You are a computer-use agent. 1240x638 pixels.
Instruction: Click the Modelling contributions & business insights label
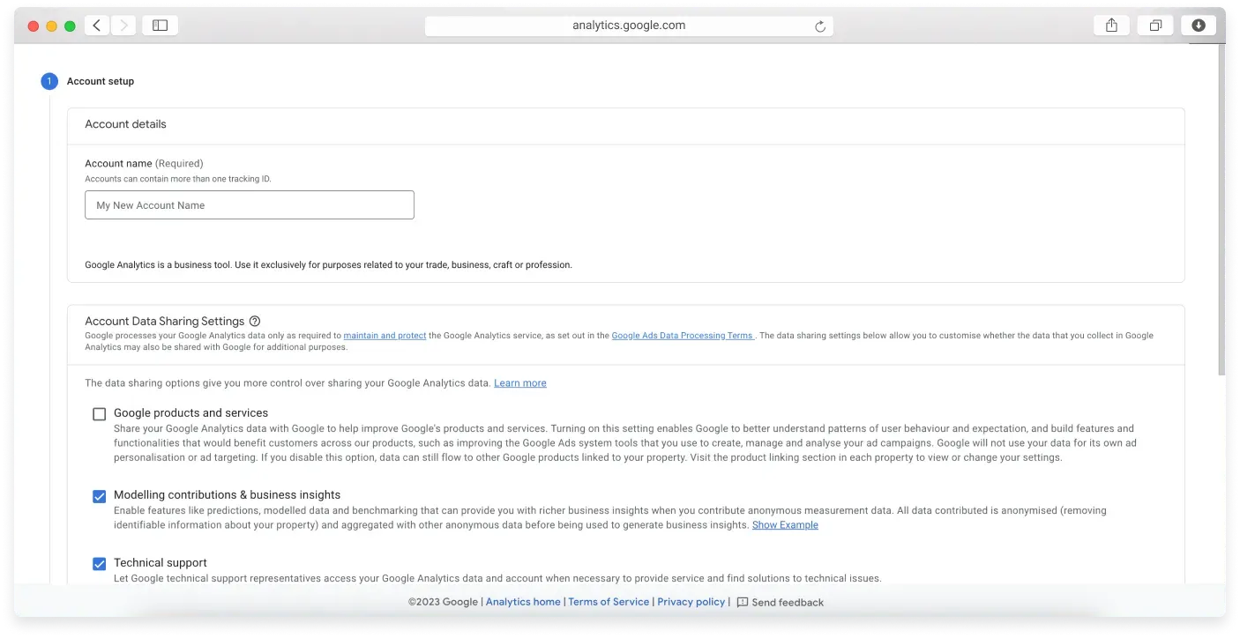coord(227,495)
